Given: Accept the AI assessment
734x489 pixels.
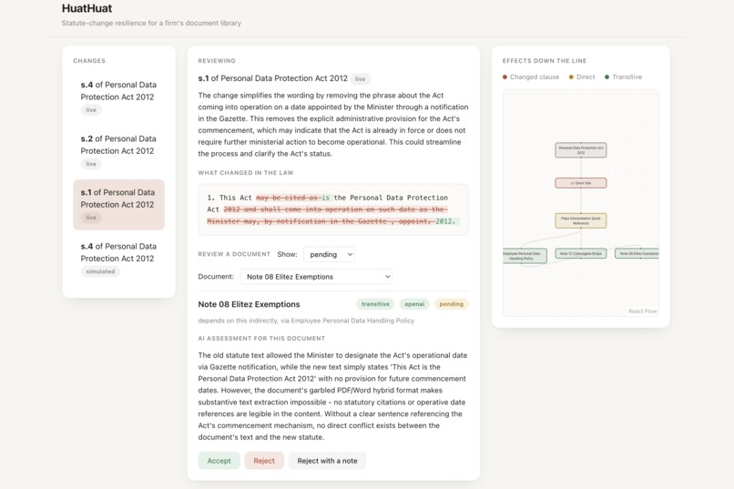Looking at the screenshot, I should point(219,461).
